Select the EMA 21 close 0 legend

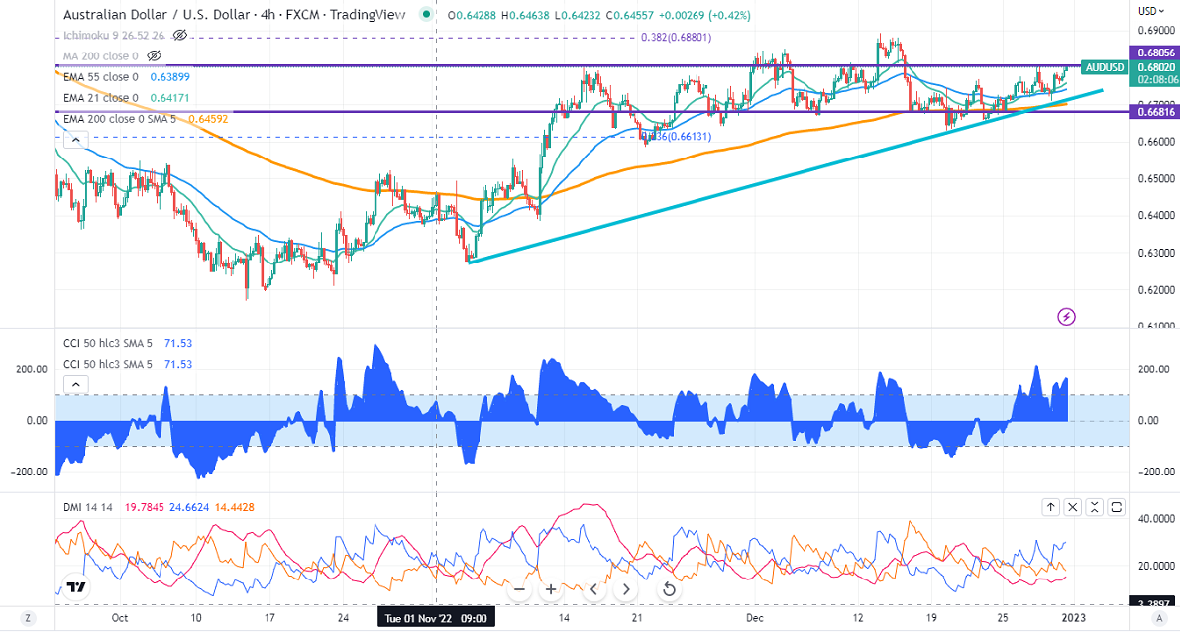click(101, 98)
